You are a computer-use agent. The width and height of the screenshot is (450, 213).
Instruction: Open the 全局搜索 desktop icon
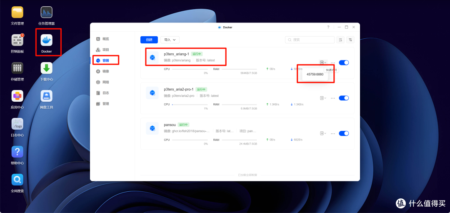[x=17, y=179]
